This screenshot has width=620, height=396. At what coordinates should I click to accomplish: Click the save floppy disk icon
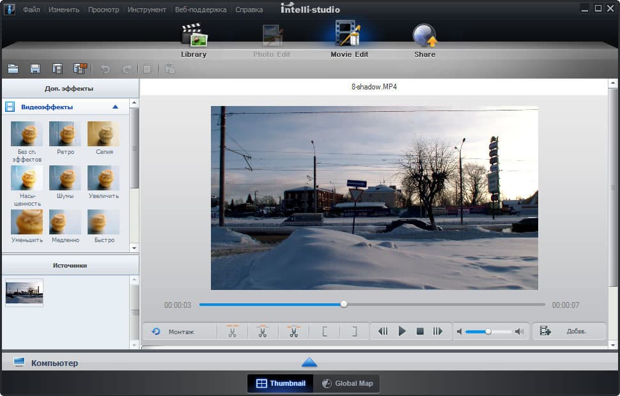[35, 69]
